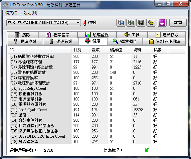This screenshot has height=159, width=191.
Task: Click data value 2116 for 馬達旋轉時間
Action: pyautogui.click(x=137, y=62)
